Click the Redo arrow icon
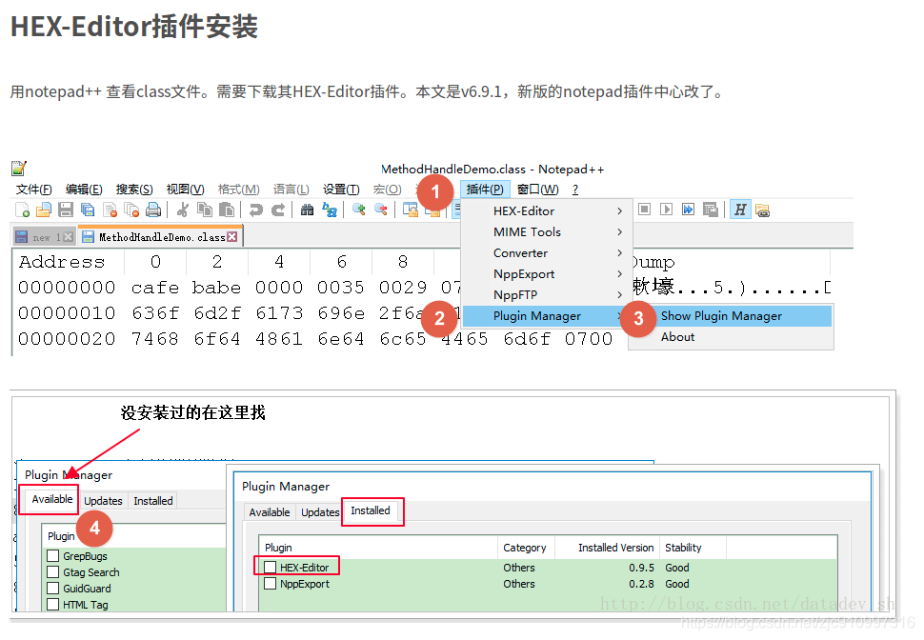 (277, 210)
